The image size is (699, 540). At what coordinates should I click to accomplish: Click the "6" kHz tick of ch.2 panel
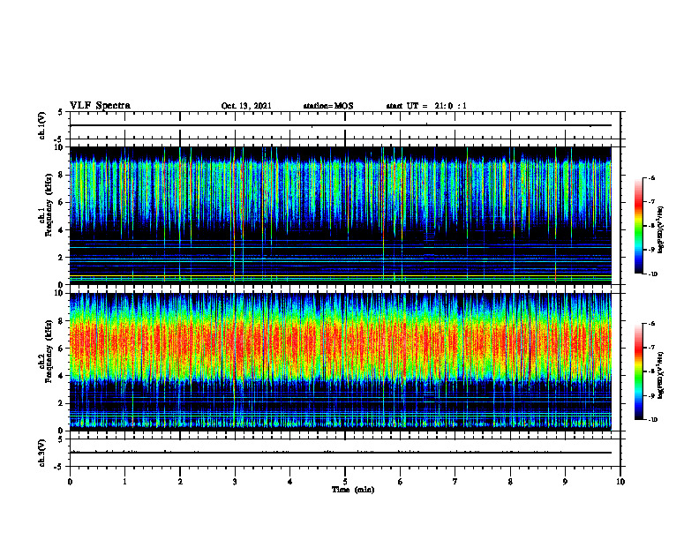(63, 349)
